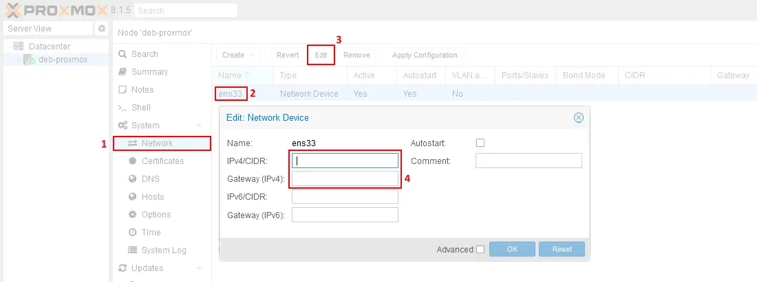Collapse the System section arrow

199,125
